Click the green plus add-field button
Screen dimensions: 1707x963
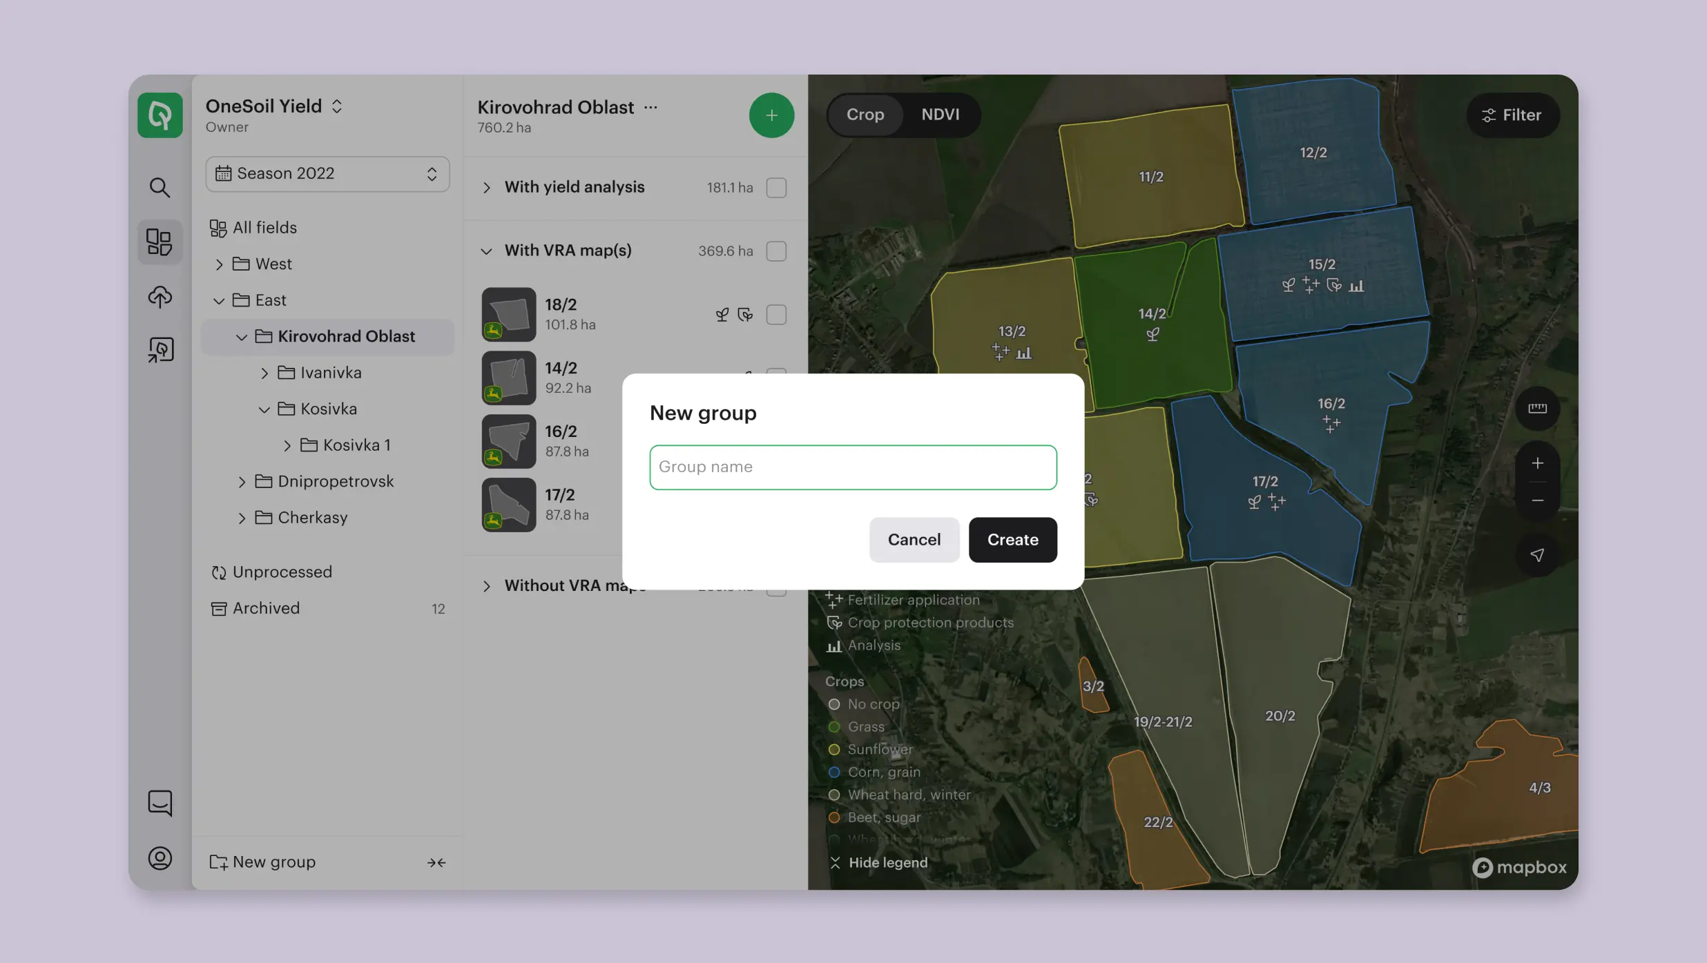771,115
